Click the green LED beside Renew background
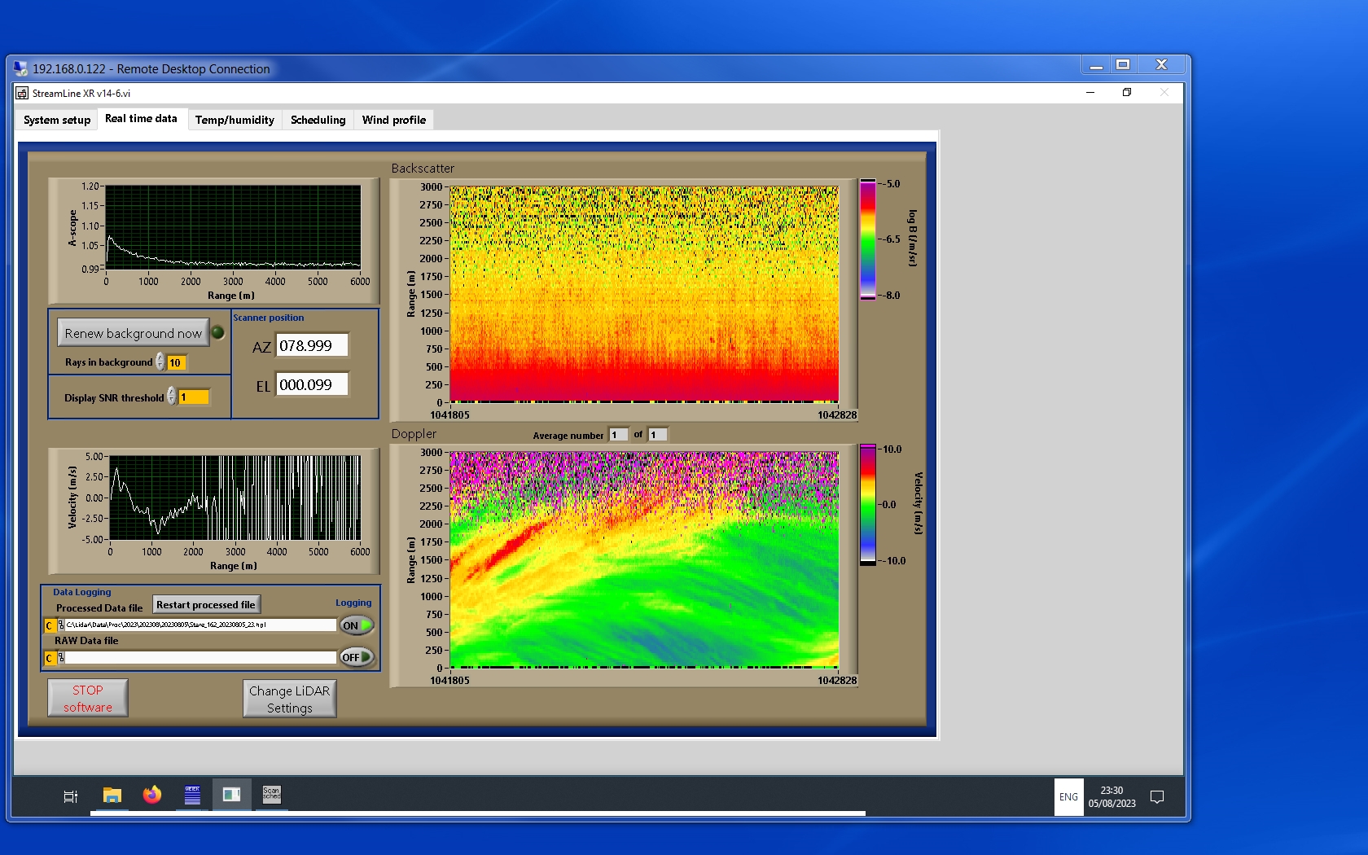 [x=218, y=332]
